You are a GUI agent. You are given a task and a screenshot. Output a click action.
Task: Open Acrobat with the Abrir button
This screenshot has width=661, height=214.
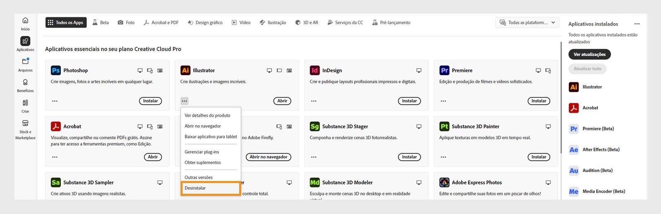click(153, 157)
